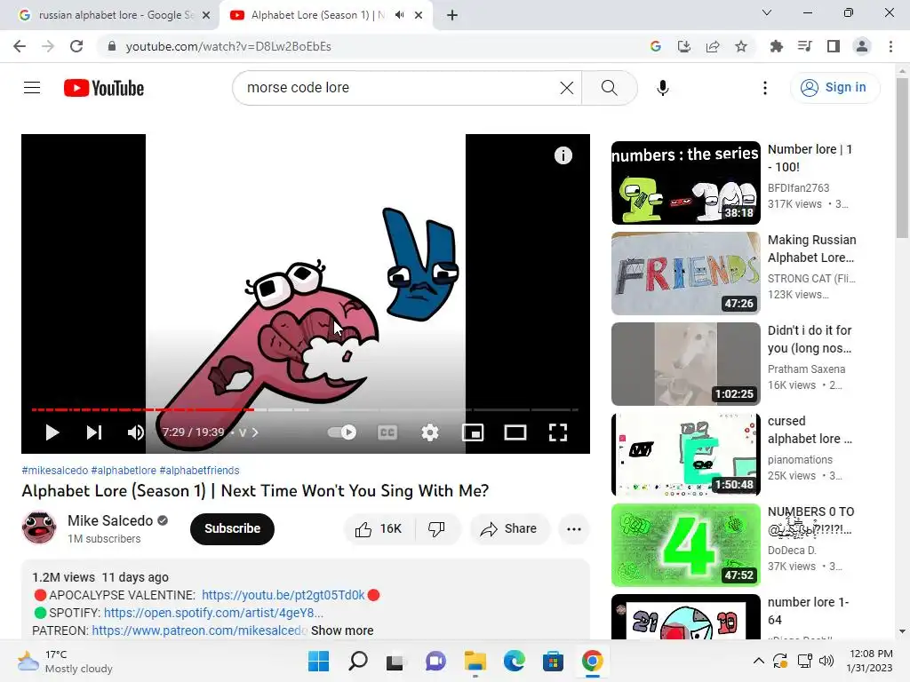The width and height of the screenshot is (910, 682).
Task: Go to the YouTube home logo
Action: (104, 88)
